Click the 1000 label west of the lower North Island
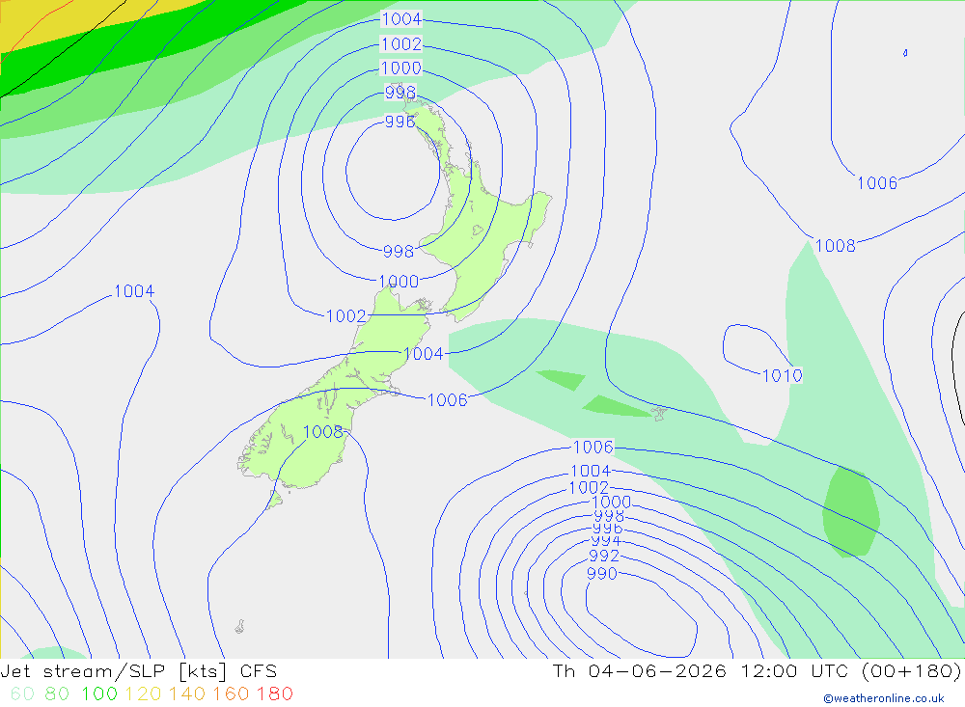Screen dimensions: 965x707 399,282
